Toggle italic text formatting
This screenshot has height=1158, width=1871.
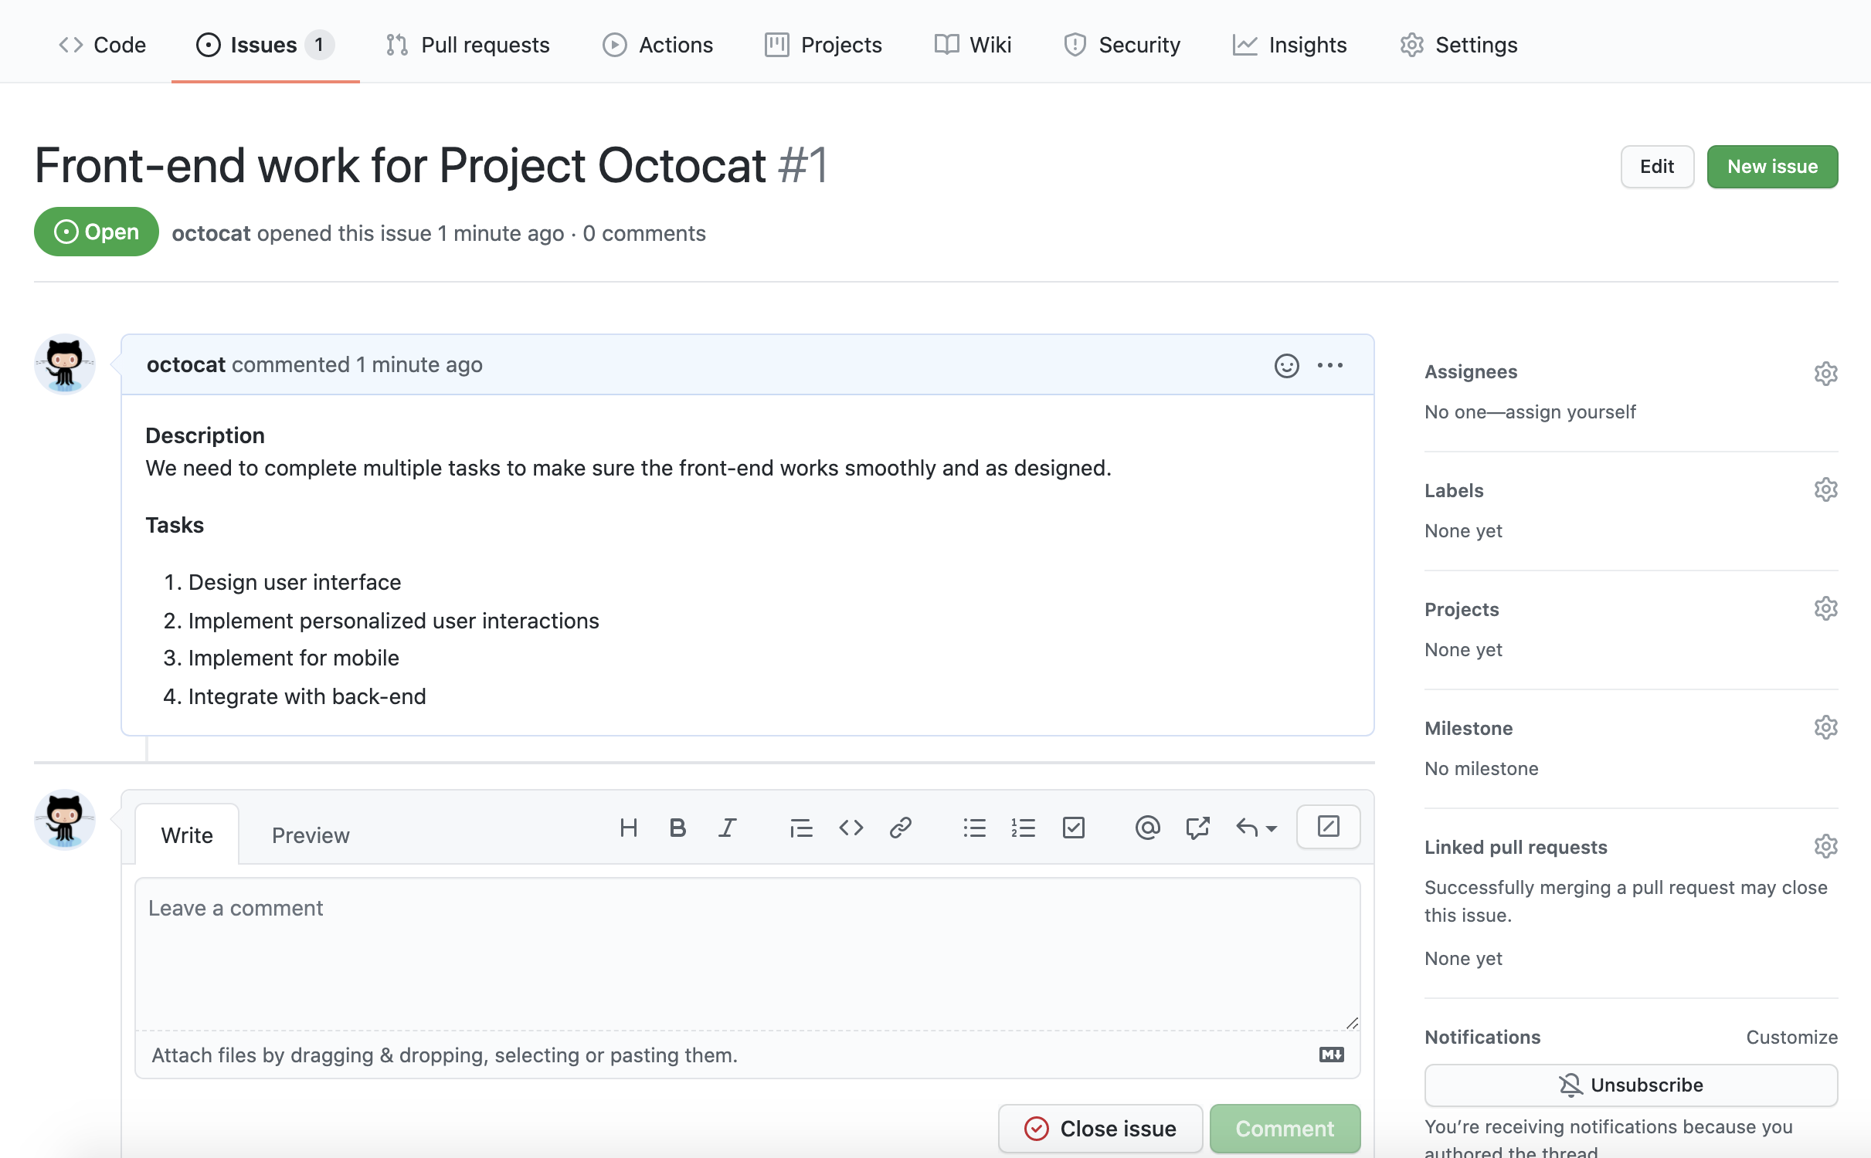point(727,827)
